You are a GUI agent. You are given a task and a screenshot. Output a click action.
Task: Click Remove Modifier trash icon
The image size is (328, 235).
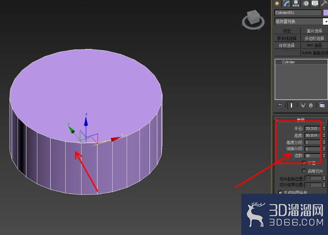pos(311,105)
